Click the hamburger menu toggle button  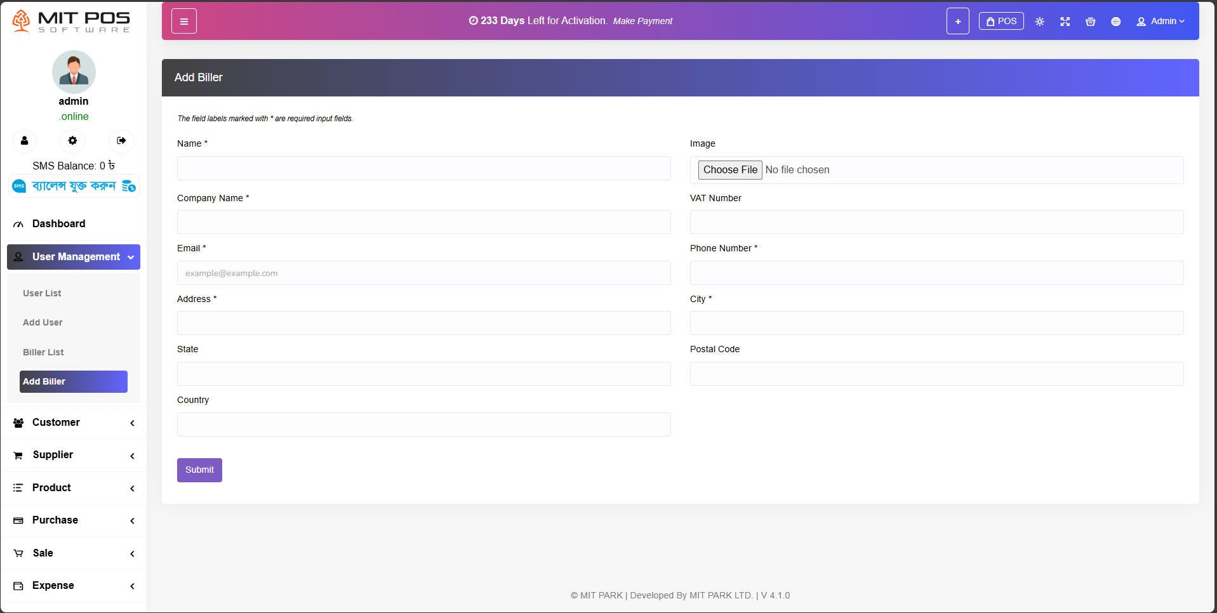click(184, 22)
